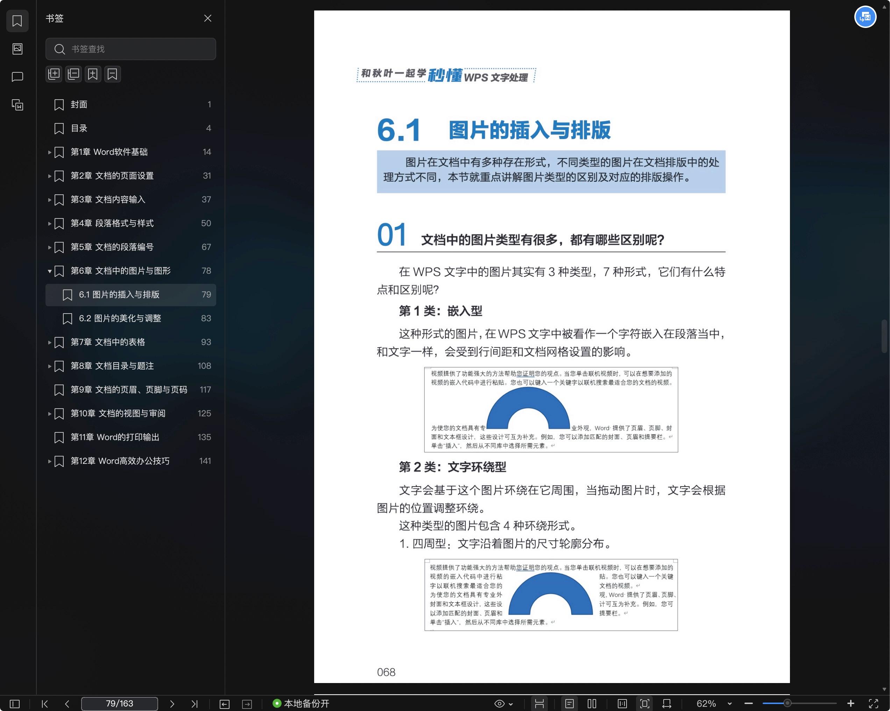
Task: Go to last page
Action: point(195,704)
